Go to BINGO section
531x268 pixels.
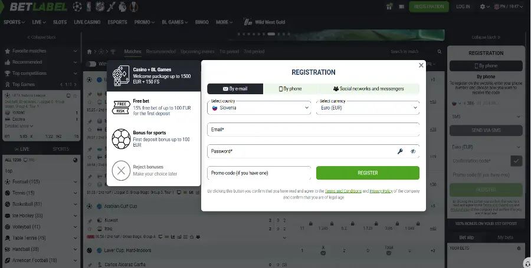point(202,22)
